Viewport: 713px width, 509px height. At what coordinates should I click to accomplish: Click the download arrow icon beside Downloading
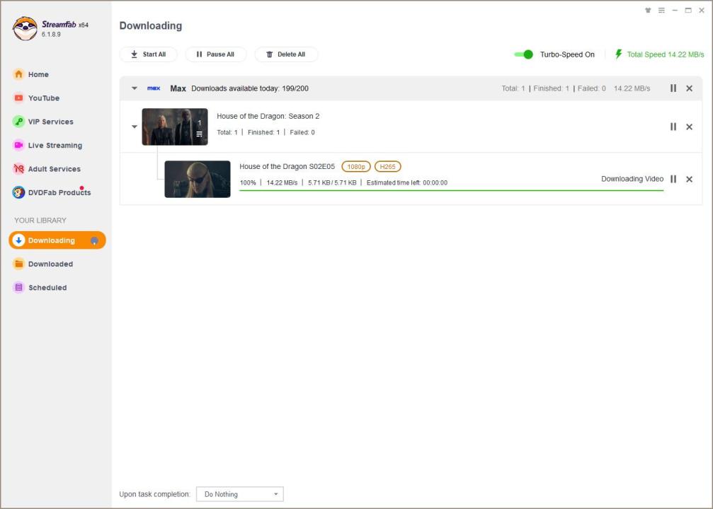tap(18, 240)
